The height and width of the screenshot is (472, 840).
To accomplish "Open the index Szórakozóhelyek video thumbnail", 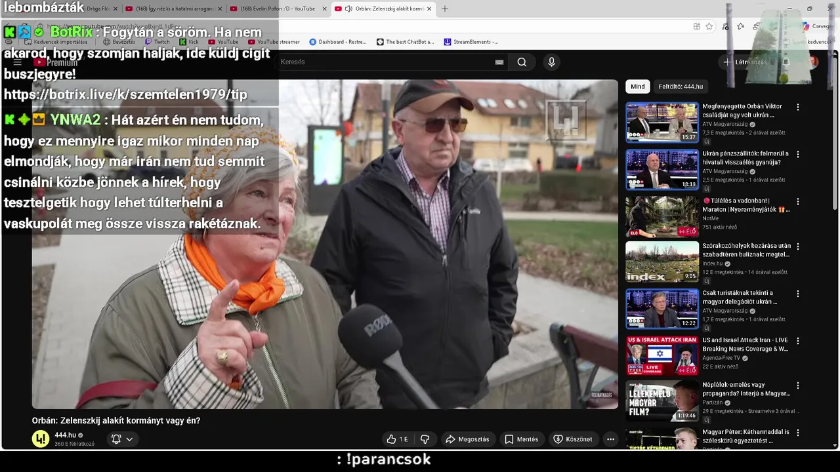I will 662,262.
